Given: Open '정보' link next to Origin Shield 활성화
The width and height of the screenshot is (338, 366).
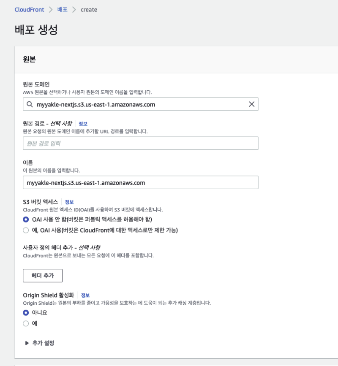Looking at the screenshot, I should coord(85,295).
